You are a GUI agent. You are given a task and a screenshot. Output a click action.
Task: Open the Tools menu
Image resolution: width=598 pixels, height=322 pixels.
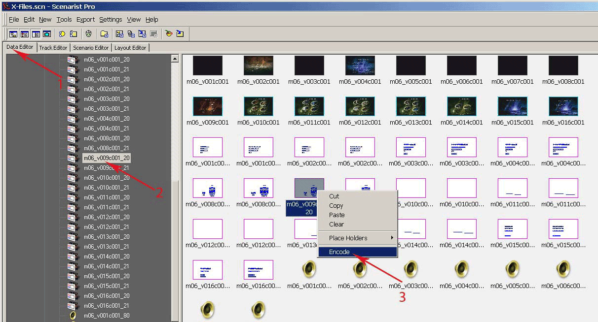[x=64, y=20]
